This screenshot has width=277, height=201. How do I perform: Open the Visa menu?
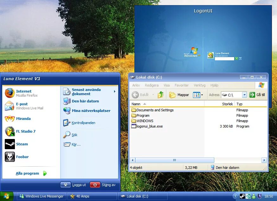tap(167, 85)
